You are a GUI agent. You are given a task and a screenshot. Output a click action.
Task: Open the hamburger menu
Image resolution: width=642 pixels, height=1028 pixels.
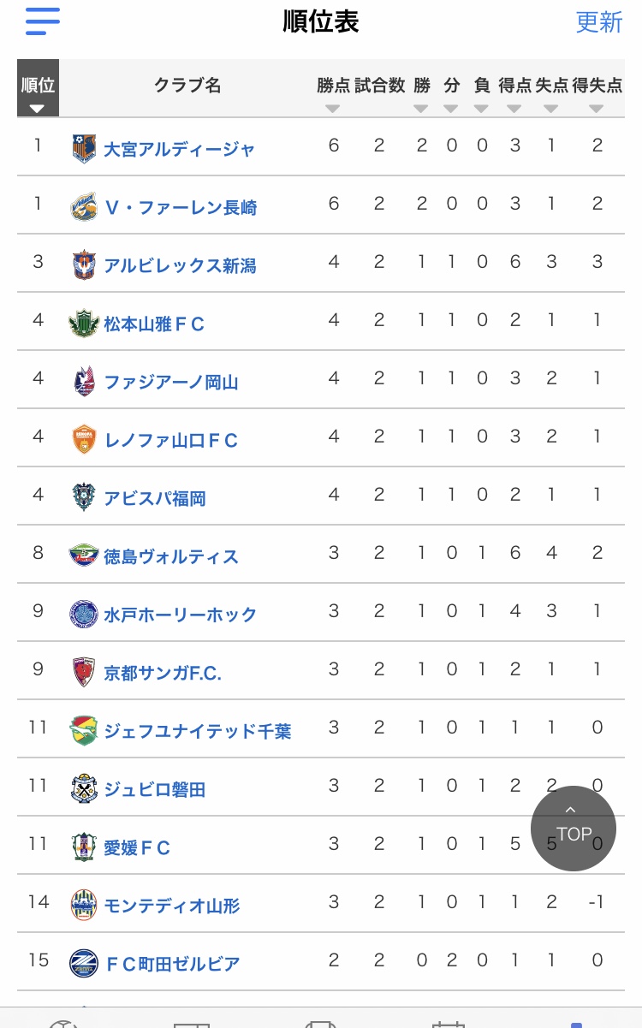43,21
